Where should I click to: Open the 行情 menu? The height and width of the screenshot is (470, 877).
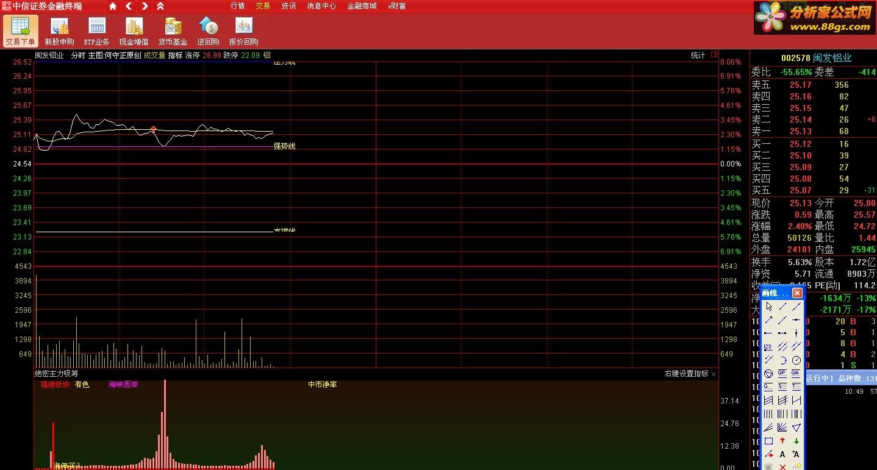click(238, 6)
